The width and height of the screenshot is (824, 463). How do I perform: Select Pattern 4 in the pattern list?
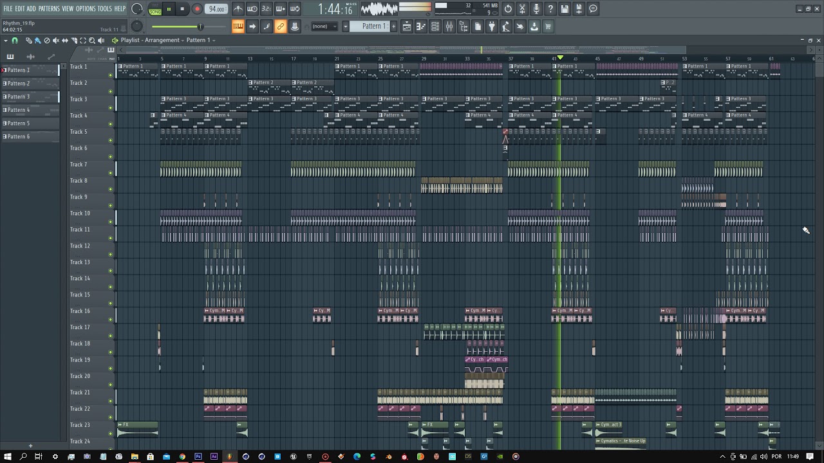30,110
